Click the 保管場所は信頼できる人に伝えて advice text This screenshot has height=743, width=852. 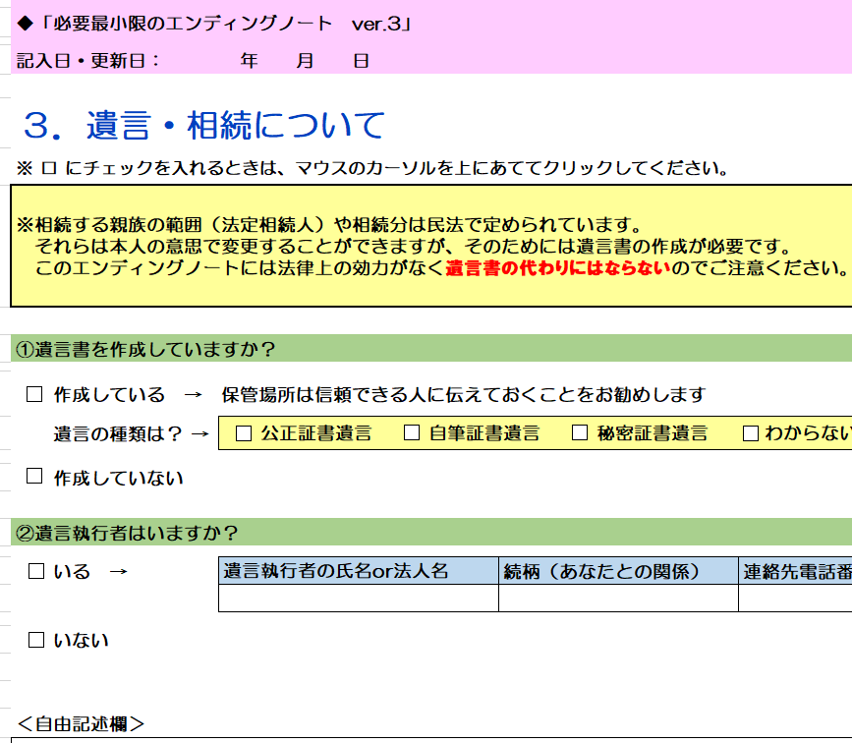(464, 395)
